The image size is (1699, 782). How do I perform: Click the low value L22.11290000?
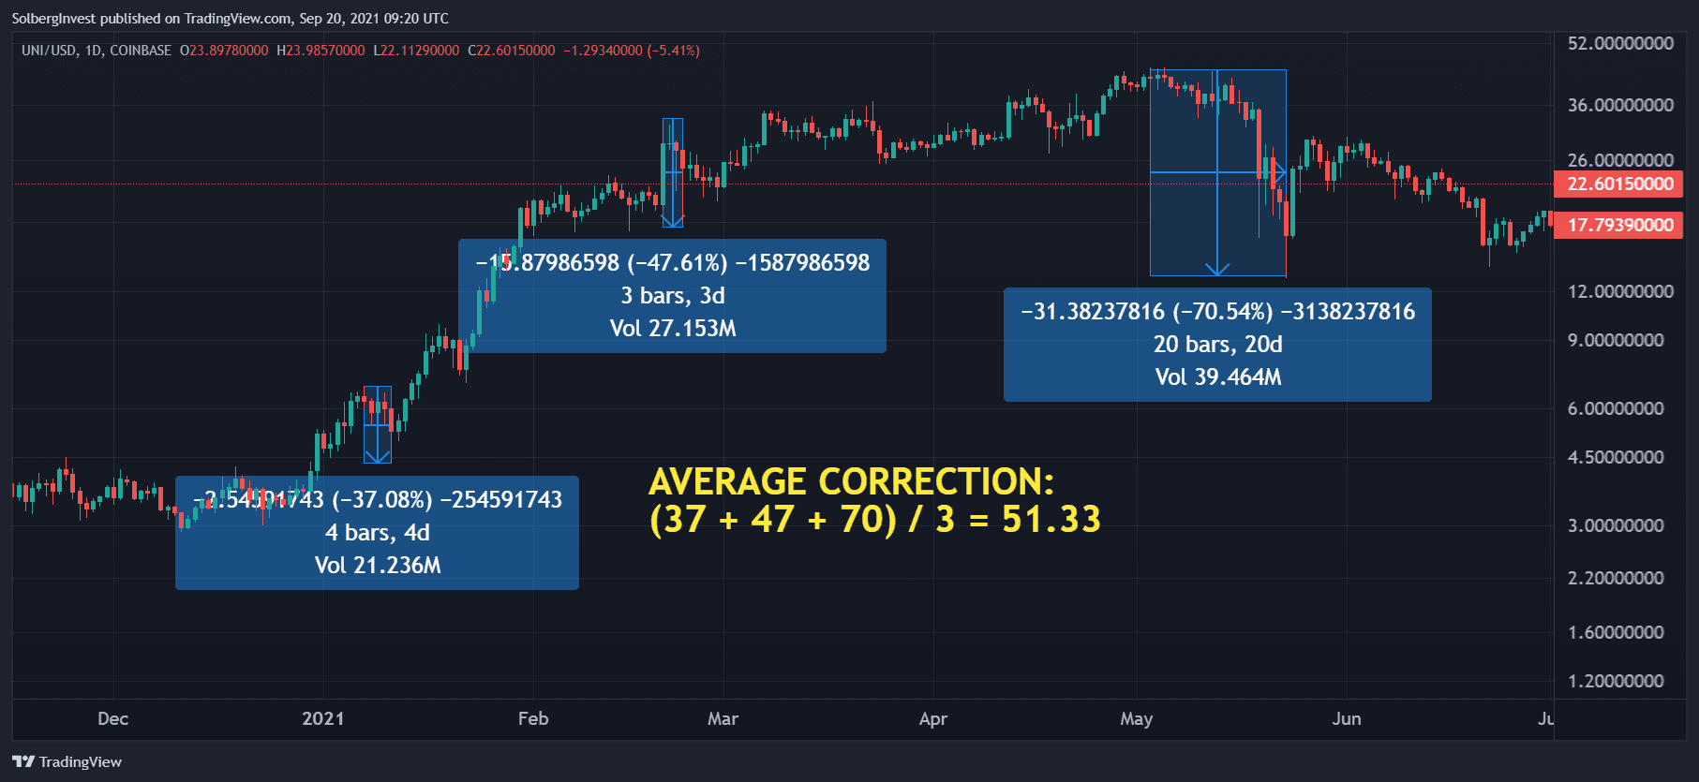(x=416, y=51)
